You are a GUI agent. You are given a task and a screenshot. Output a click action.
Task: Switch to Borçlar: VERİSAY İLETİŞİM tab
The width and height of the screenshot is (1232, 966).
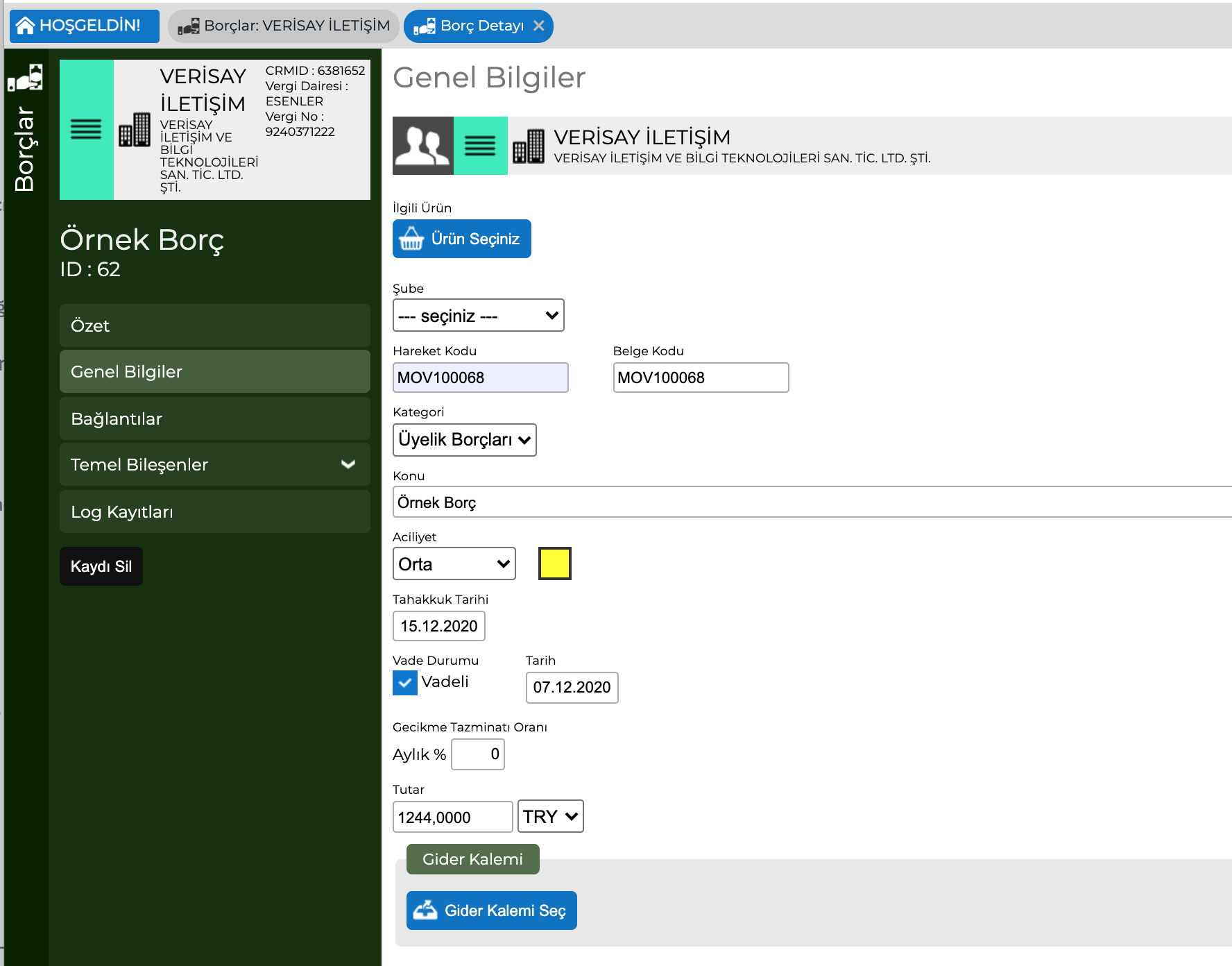point(283,26)
